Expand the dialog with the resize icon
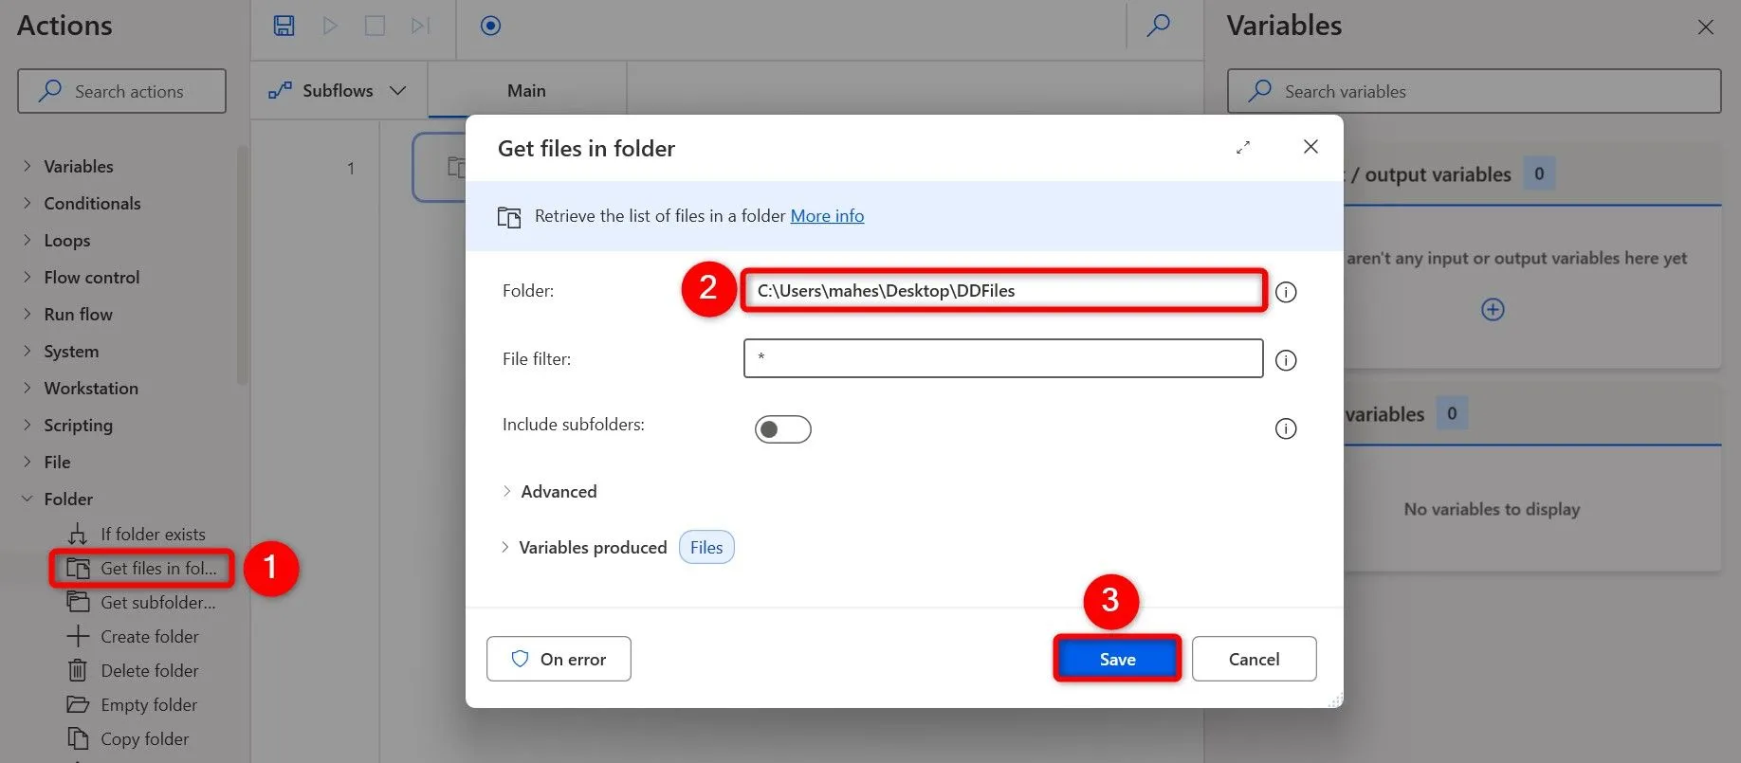Viewport: 1741px width, 763px height. tap(1243, 147)
